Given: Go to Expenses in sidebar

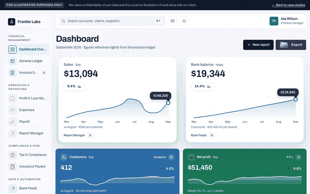Looking at the screenshot, I should [x=28, y=110].
